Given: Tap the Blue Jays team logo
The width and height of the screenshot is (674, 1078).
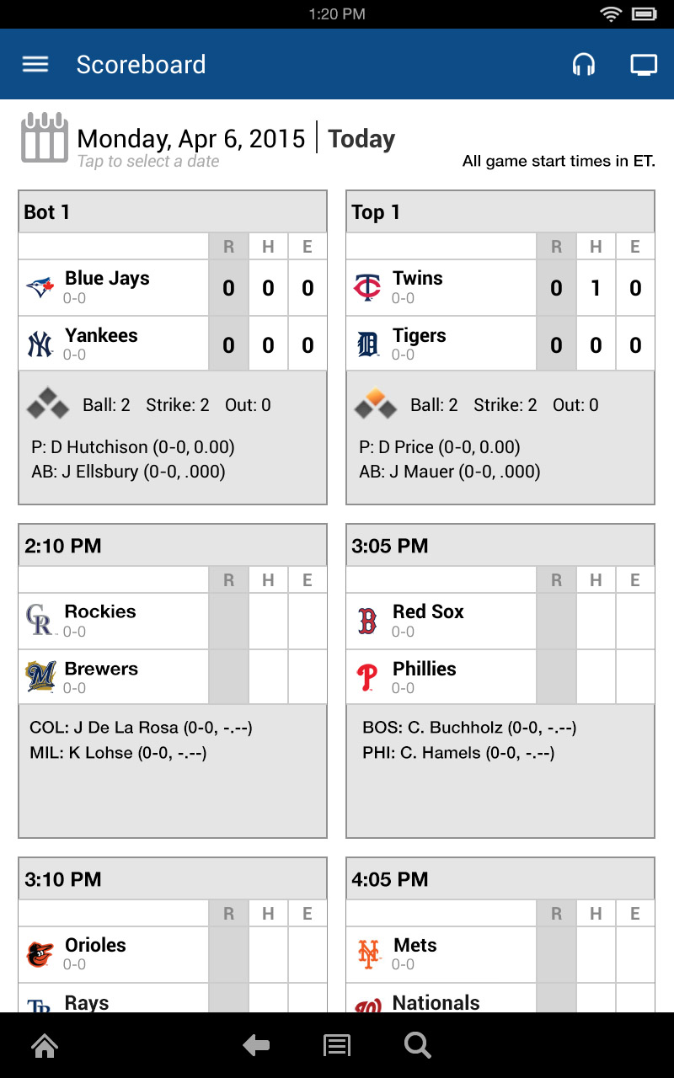Looking at the screenshot, I should coord(40,288).
